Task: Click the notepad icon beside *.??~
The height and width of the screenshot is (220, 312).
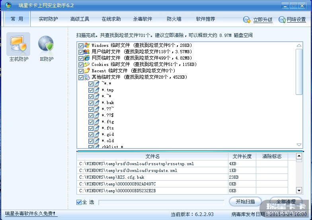Action: 96,109
